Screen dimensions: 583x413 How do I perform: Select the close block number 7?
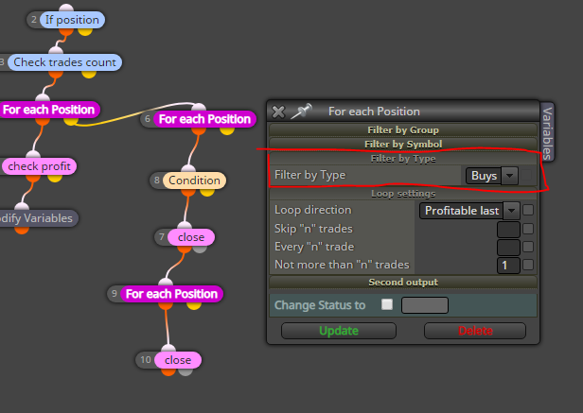pyautogui.click(x=191, y=237)
